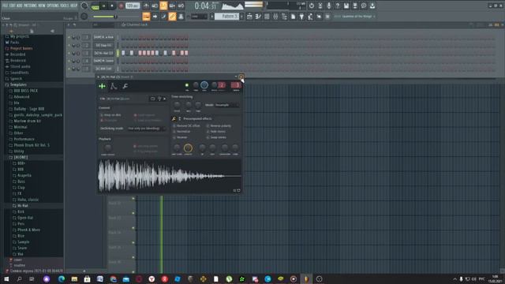This screenshot has height=284, width=505.
Task: Open the Open Hat folder in browser
Action: coord(25,218)
